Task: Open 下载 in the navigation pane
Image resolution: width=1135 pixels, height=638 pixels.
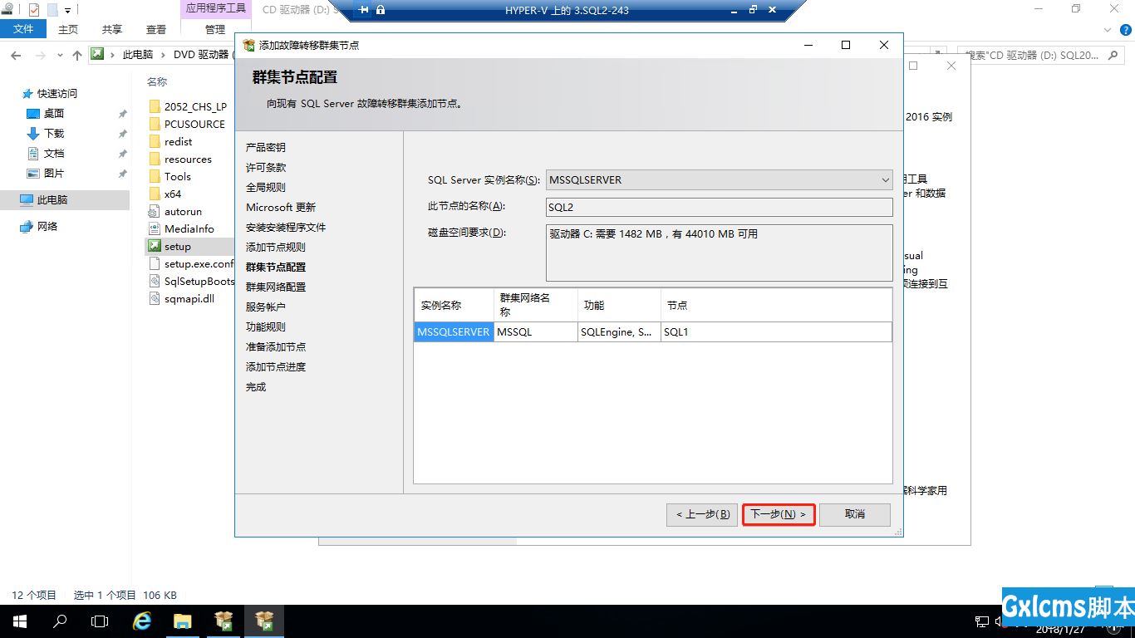Action: pyautogui.click(x=54, y=134)
